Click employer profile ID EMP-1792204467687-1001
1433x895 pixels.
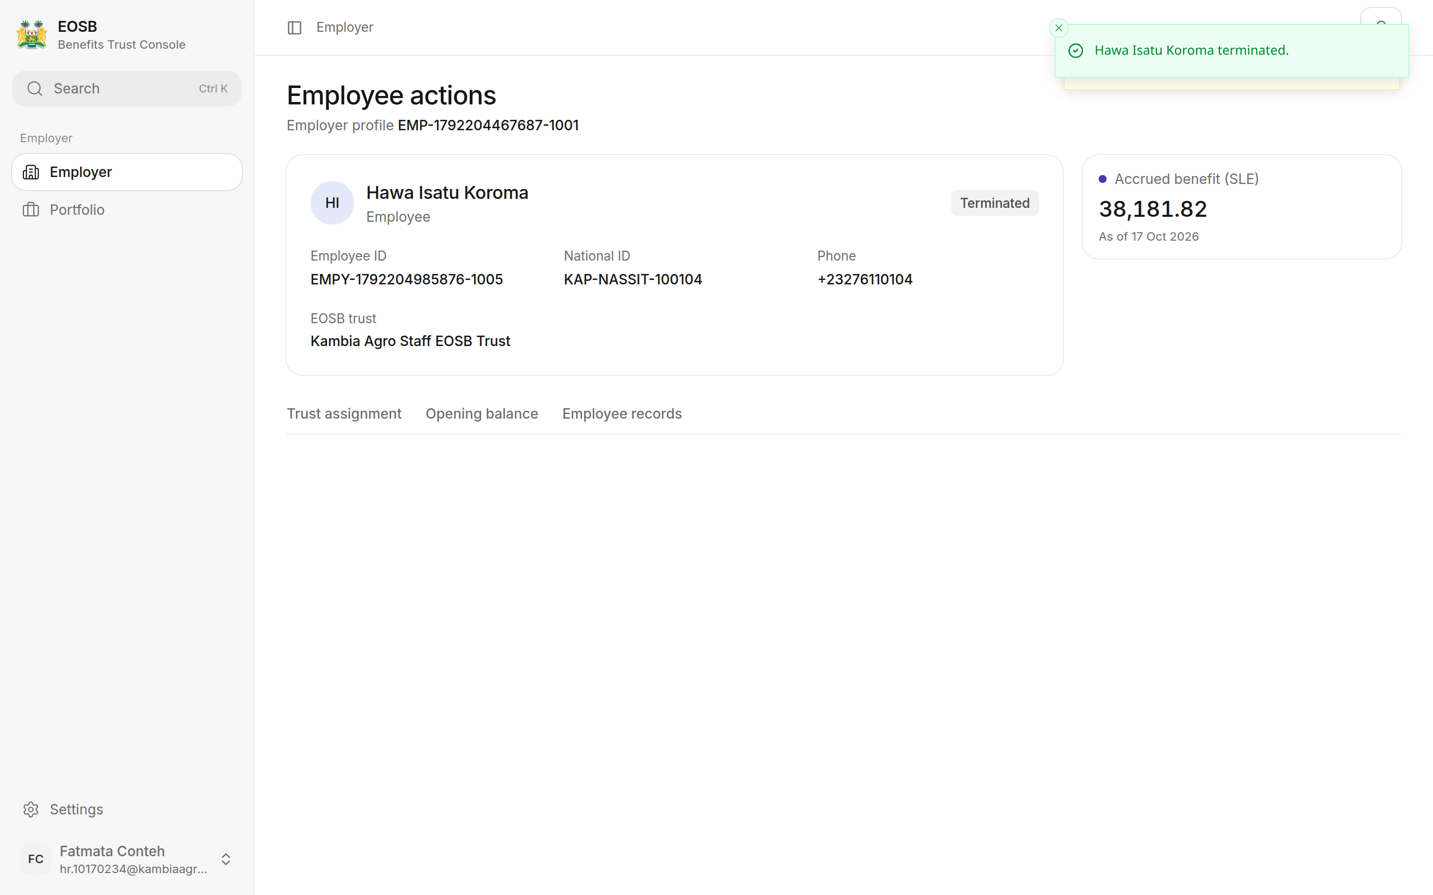488,125
